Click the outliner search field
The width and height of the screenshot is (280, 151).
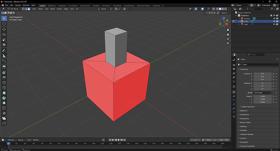254,9
